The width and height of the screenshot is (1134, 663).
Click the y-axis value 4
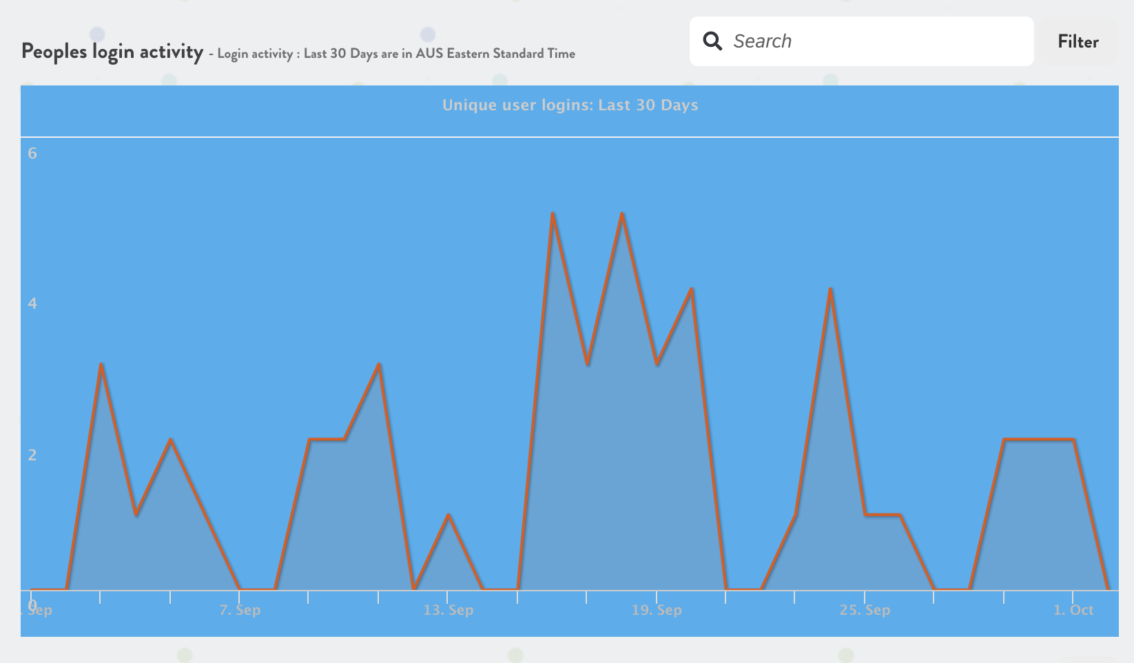[x=32, y=303]
